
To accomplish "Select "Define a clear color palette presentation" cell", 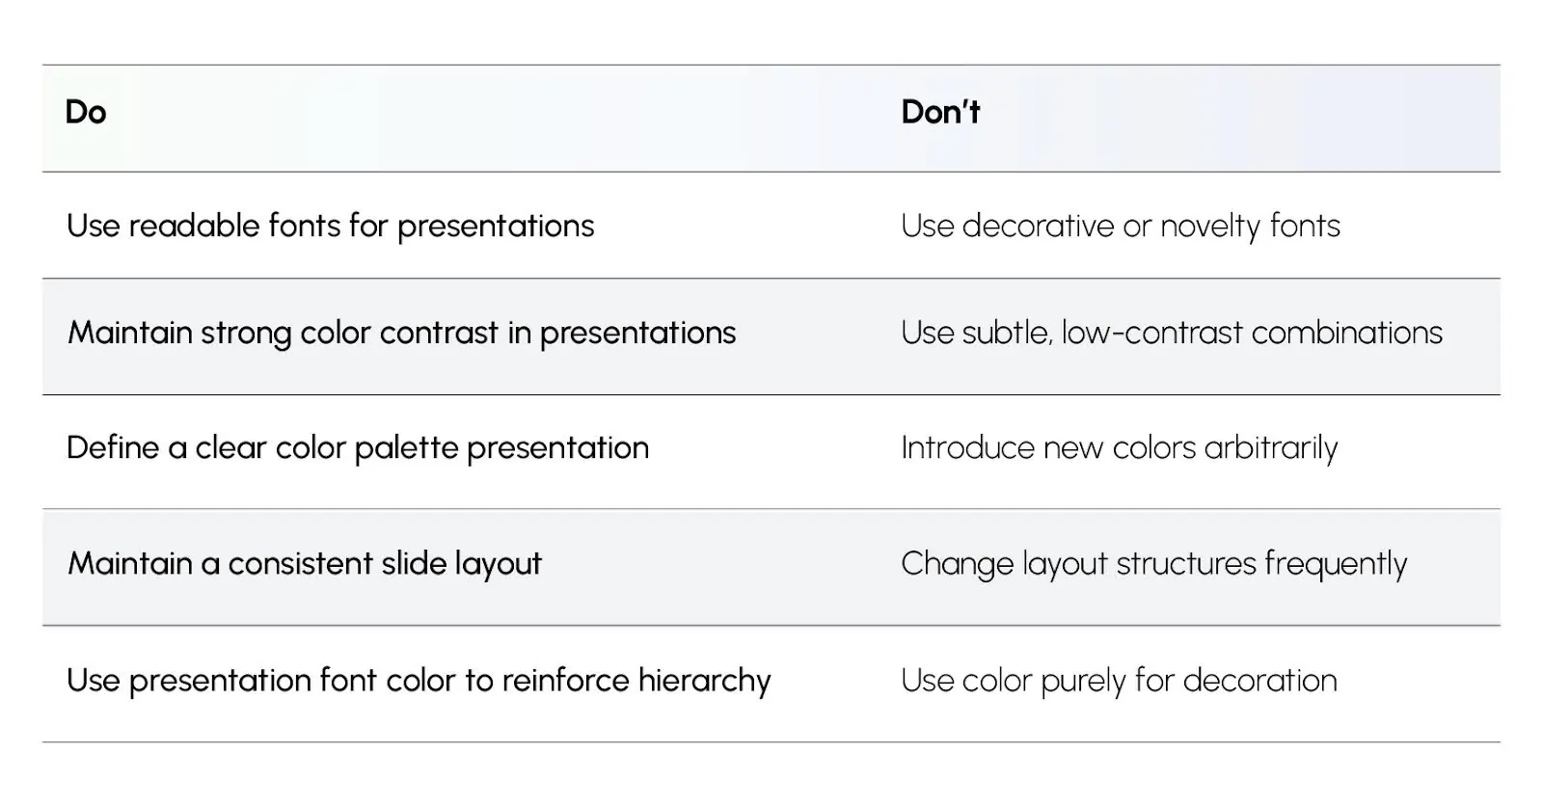I will pos(357,447).
